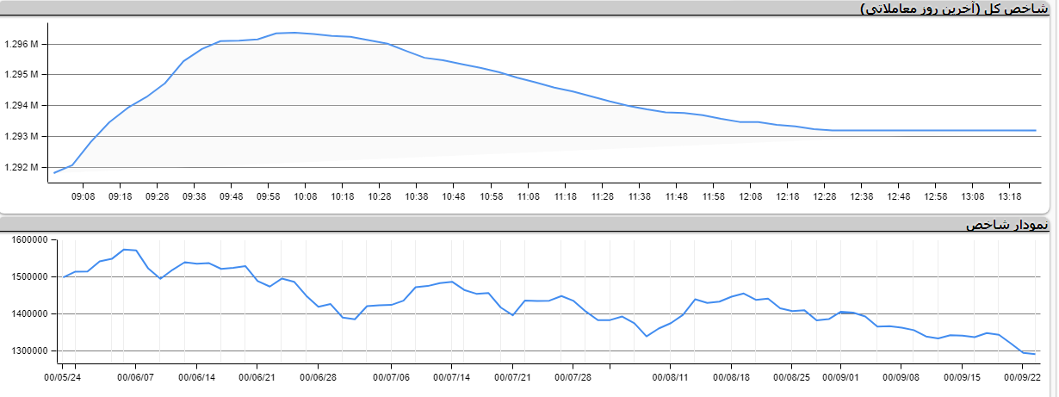
Task: Click the 00/09/22 date label
Action: click(x=1022, y=376)
